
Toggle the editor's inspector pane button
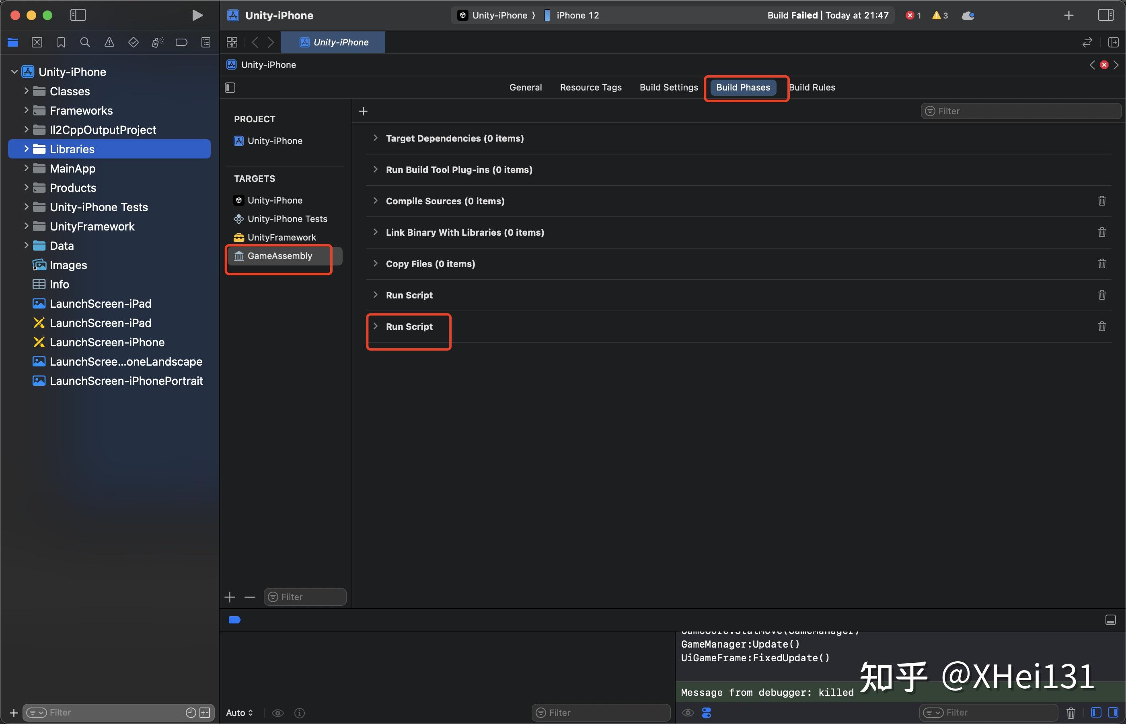point(230,87)
